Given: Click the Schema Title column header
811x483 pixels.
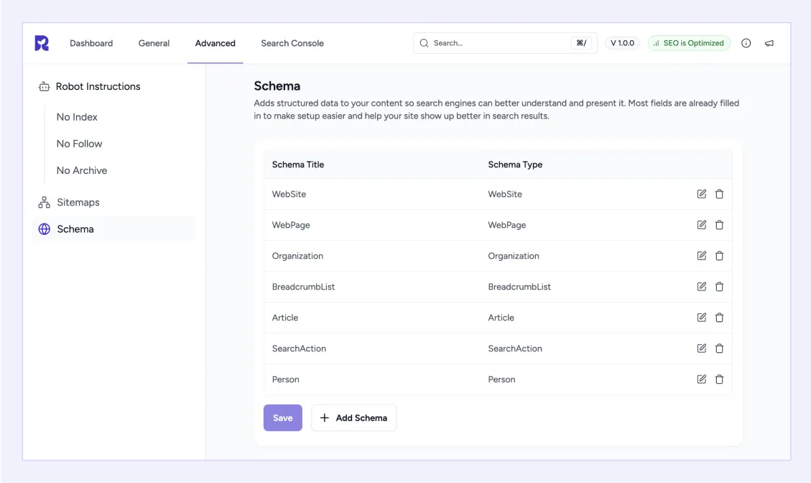Looking at the screenshot, I should click(x=298, y=165).
